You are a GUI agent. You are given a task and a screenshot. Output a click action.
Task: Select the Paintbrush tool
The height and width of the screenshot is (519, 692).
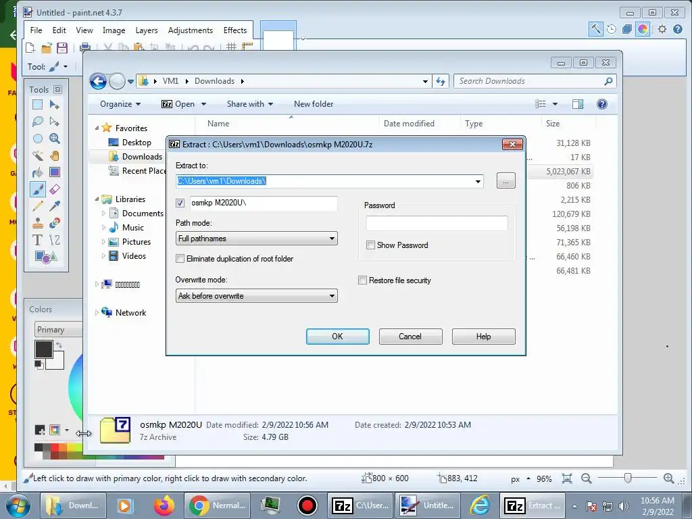point(38,189)
